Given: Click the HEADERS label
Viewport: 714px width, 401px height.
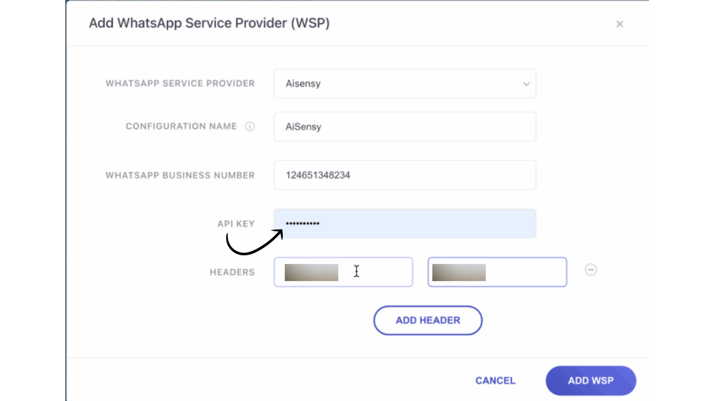Looking at the screenshot, I should [x=232, y=272].
